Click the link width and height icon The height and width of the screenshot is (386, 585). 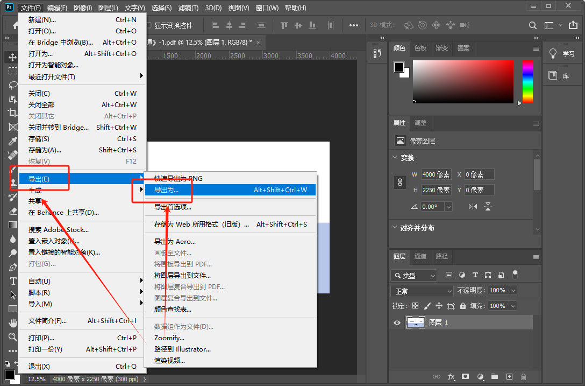coord(400,183)
